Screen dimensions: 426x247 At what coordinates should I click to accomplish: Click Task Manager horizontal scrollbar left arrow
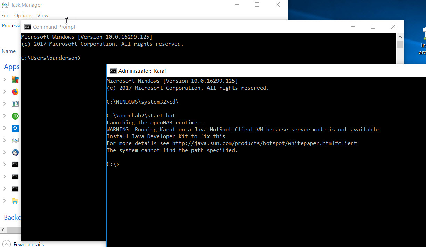(3, 230)
